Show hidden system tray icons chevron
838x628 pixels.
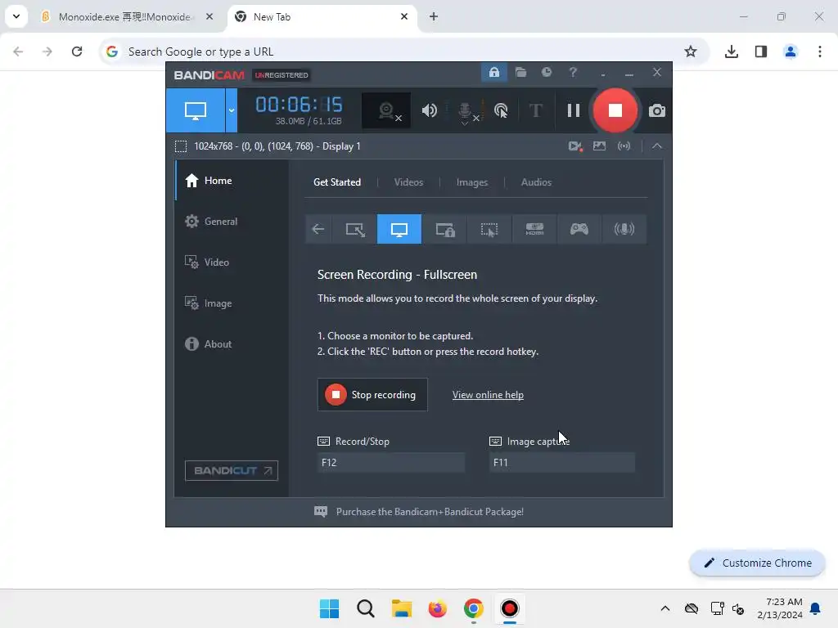click(665, 608)
